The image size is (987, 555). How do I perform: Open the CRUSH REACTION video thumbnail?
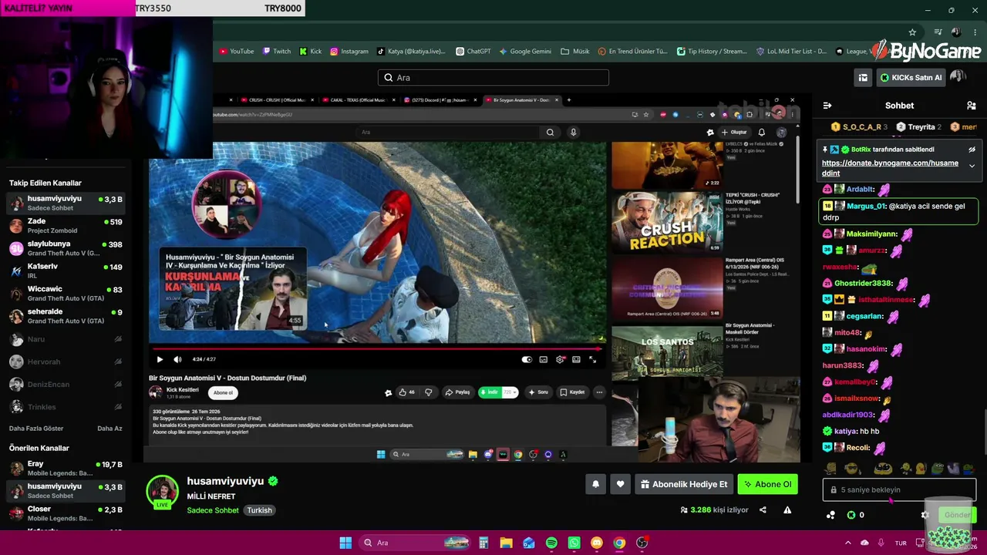(667, 222)
